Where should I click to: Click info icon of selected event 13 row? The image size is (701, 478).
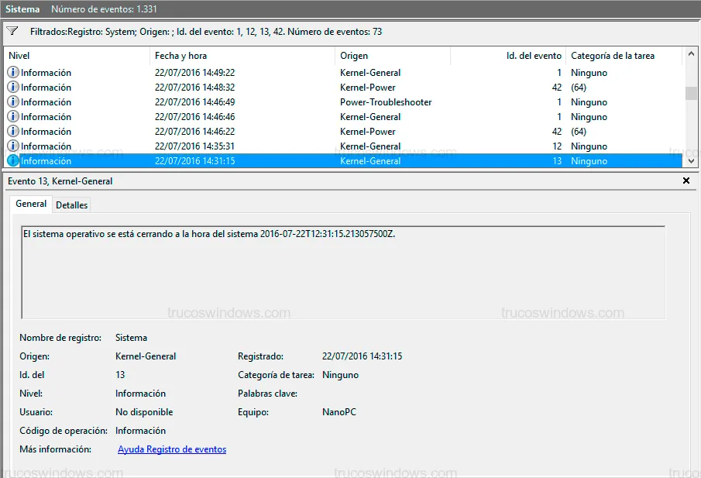click(x=13, y=161)
